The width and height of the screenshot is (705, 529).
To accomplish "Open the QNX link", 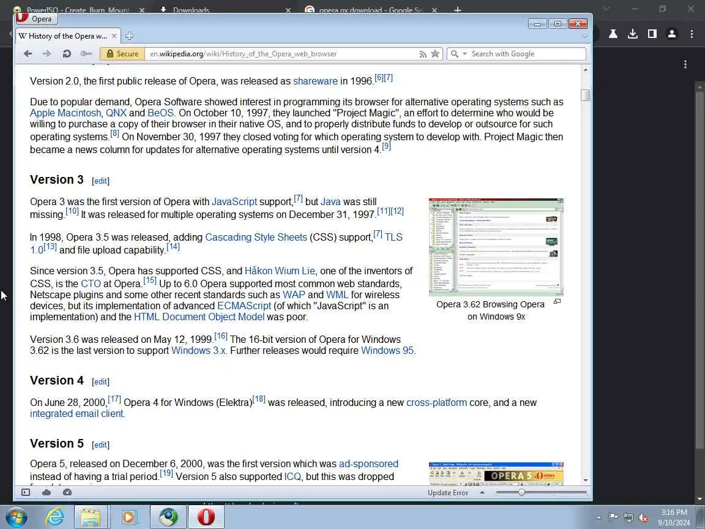I will click(x=116, y=113).
